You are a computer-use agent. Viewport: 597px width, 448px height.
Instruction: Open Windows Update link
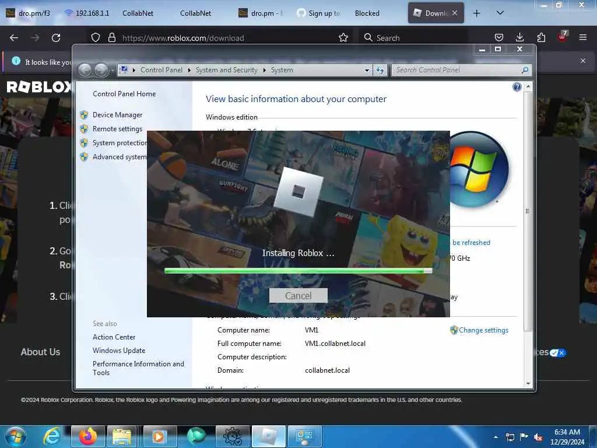[x=119, y=351]
